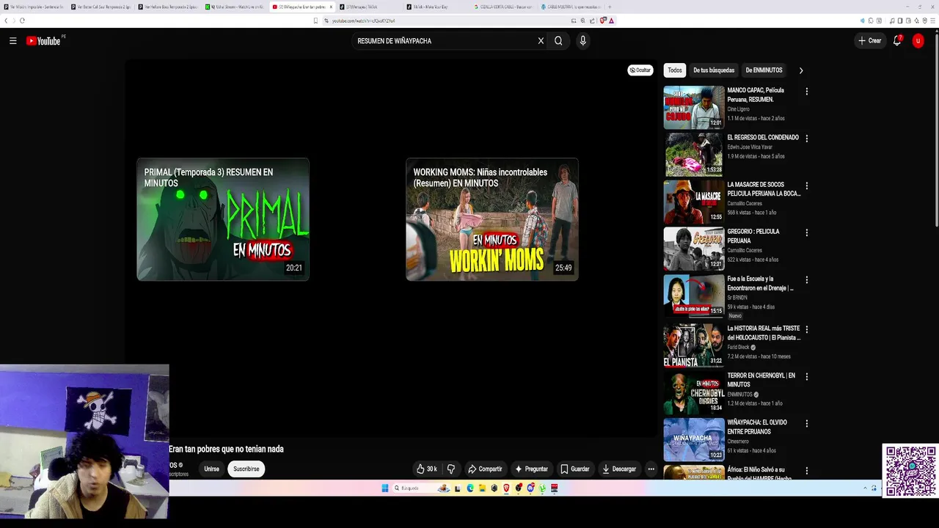Open options for LA MASACRE DE SOCOS
The image size is (939, 528).
point(806,186)
